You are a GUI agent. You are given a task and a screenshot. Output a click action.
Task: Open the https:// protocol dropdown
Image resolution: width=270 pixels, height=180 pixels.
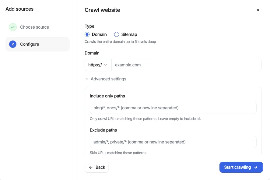[97, 65]
